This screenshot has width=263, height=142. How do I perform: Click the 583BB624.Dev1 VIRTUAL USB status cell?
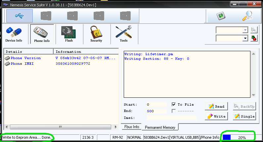pos(181,137)
